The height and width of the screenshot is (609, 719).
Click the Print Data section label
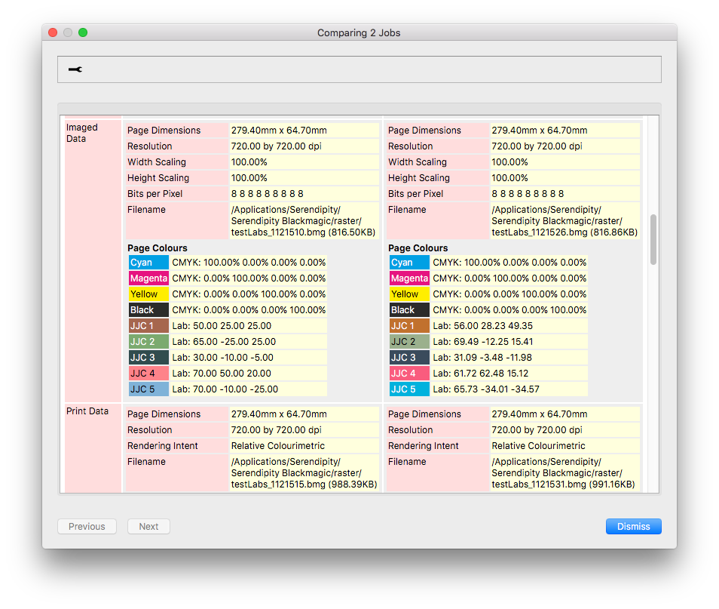(87, 411)
